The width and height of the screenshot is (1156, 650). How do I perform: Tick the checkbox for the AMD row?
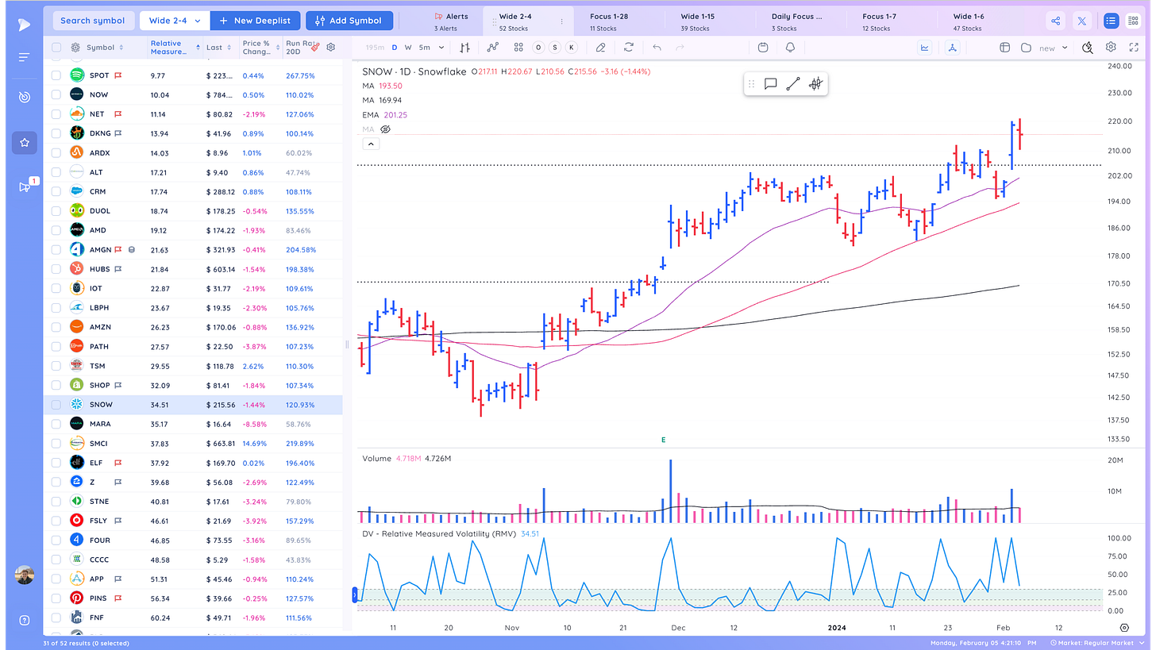(56, 230)
